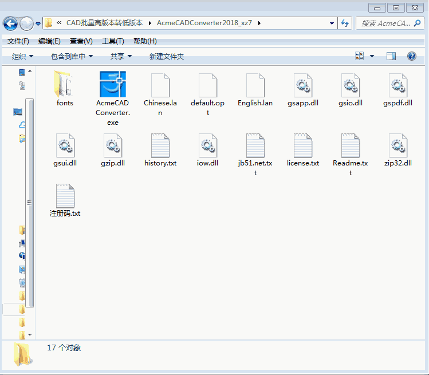Click the folder icon in address bar

(x=49, y=23)
